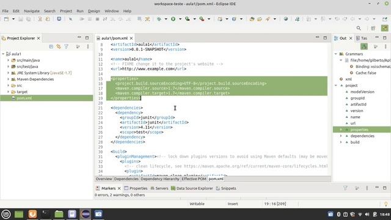This screenshot has width=391, height=220.
Task: Open the Navigate menu
Action: click(x=32, y=11)
